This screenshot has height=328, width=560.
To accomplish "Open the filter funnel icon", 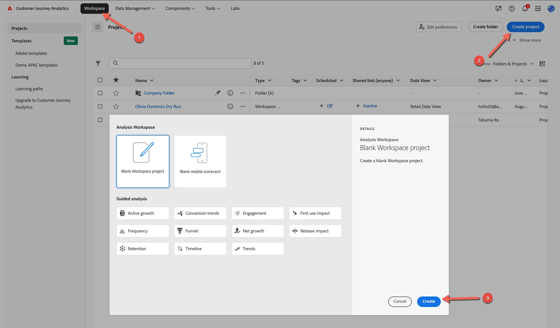I will [x=98, y=63].
